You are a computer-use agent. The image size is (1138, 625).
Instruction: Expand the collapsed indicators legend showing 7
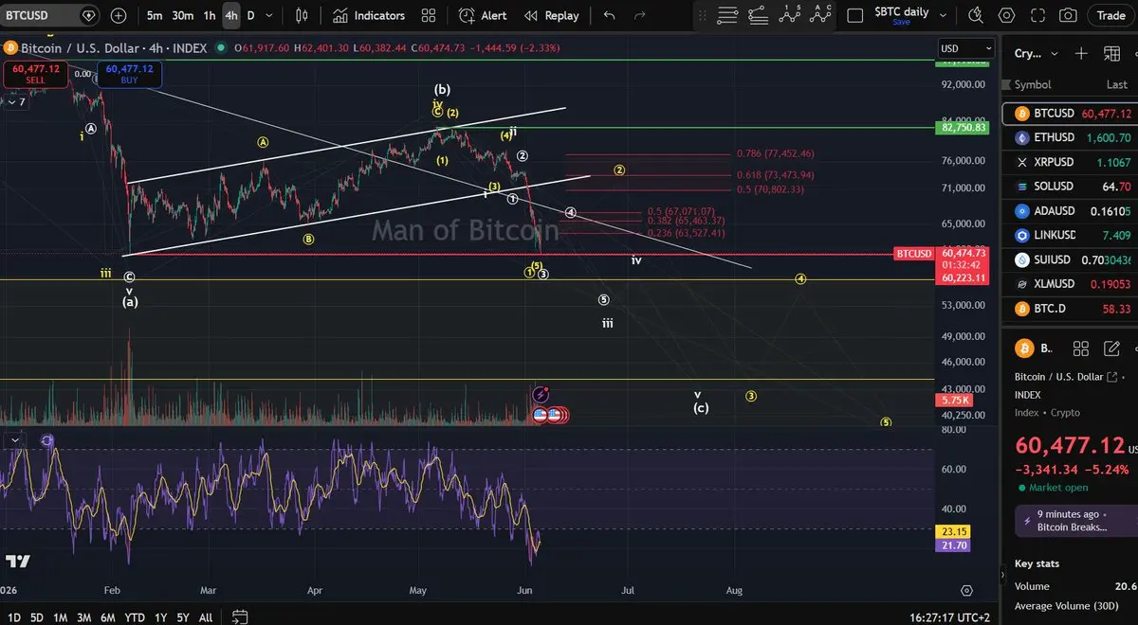(x=15, y=101)
